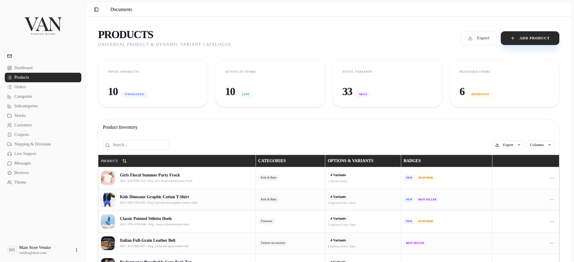Toggle the sidebar panel icon
Image resolution: width=574 pixels, height=262 pixels.
click(x=96, y=10)
